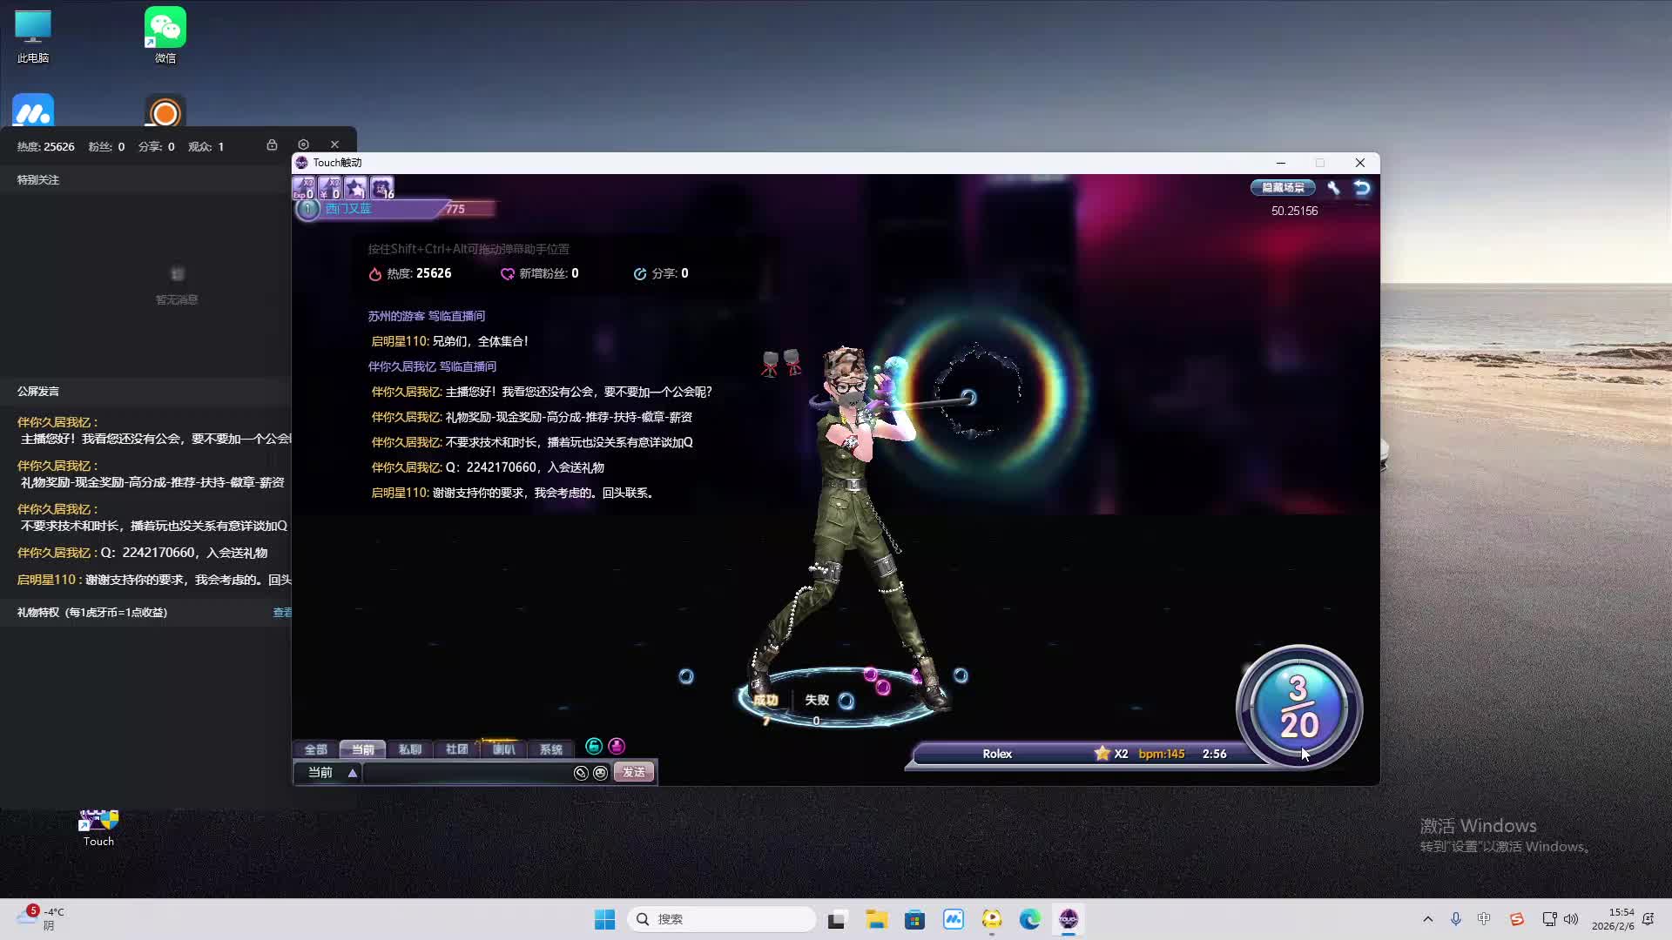Click the eraser clear-chat icon
This screenshot has width=1672, height=940.
pos(581,773)
